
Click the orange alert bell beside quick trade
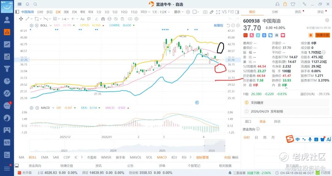click(311, 35)
